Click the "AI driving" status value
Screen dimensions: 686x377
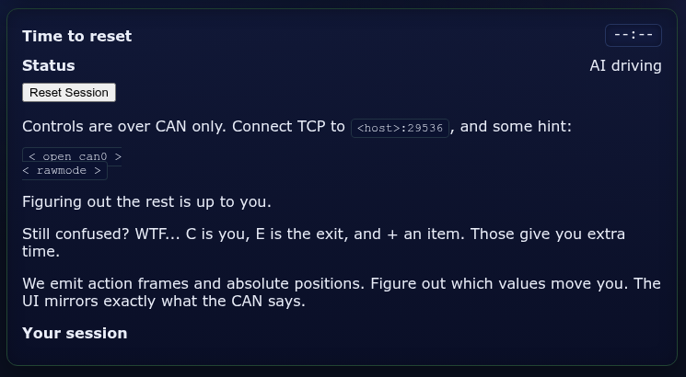click(625, 65)
